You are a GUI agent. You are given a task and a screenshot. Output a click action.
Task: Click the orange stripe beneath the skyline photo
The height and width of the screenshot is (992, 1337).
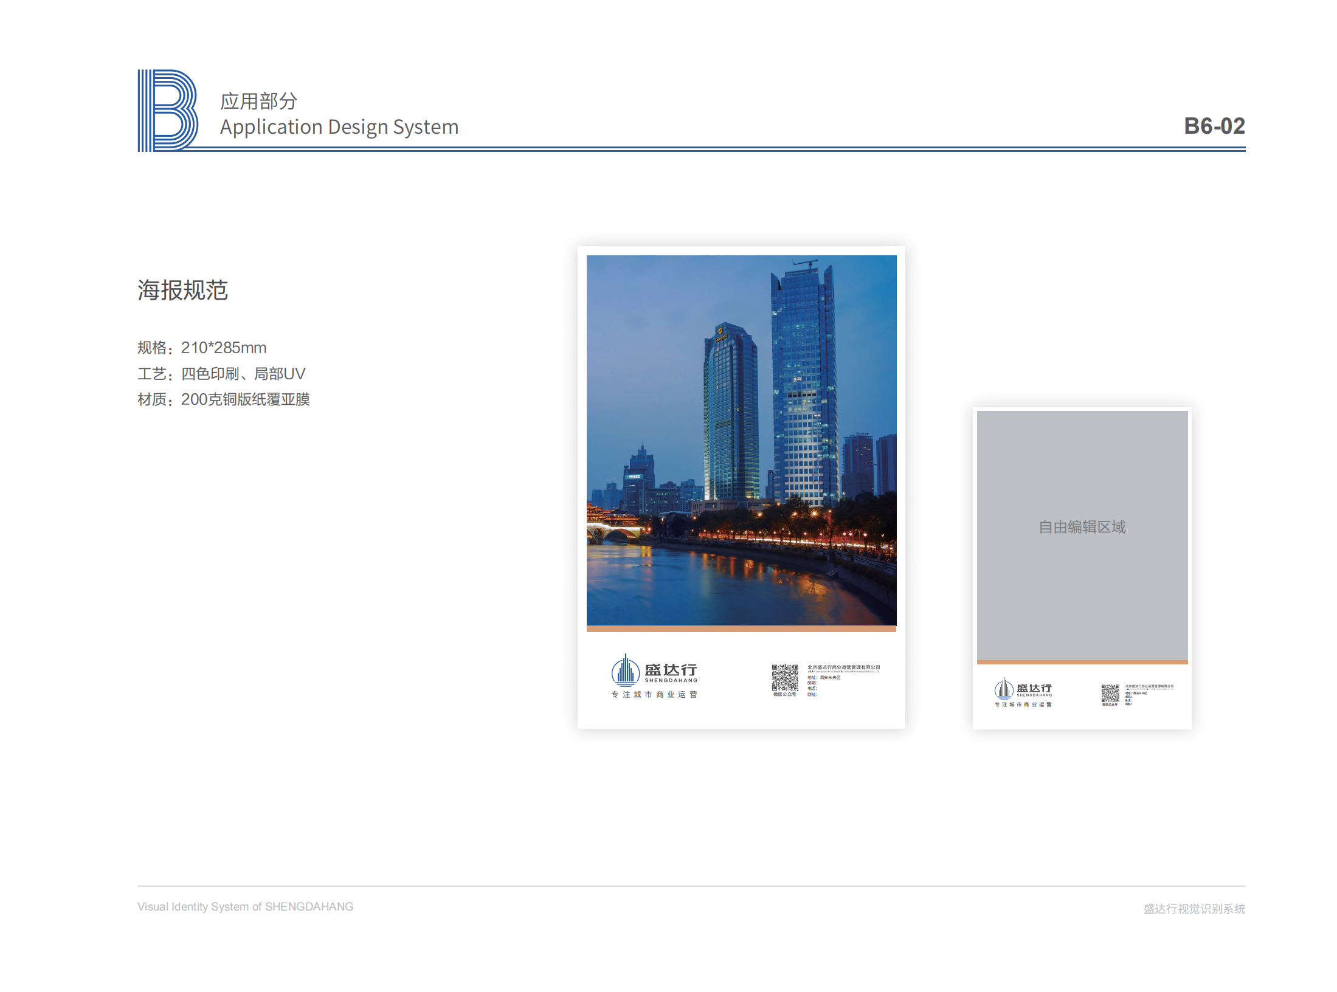[x=741, y=629]
